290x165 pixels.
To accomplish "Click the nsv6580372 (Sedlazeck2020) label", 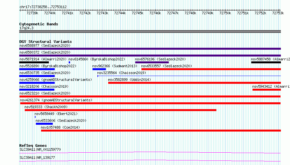I will point(45,52).
